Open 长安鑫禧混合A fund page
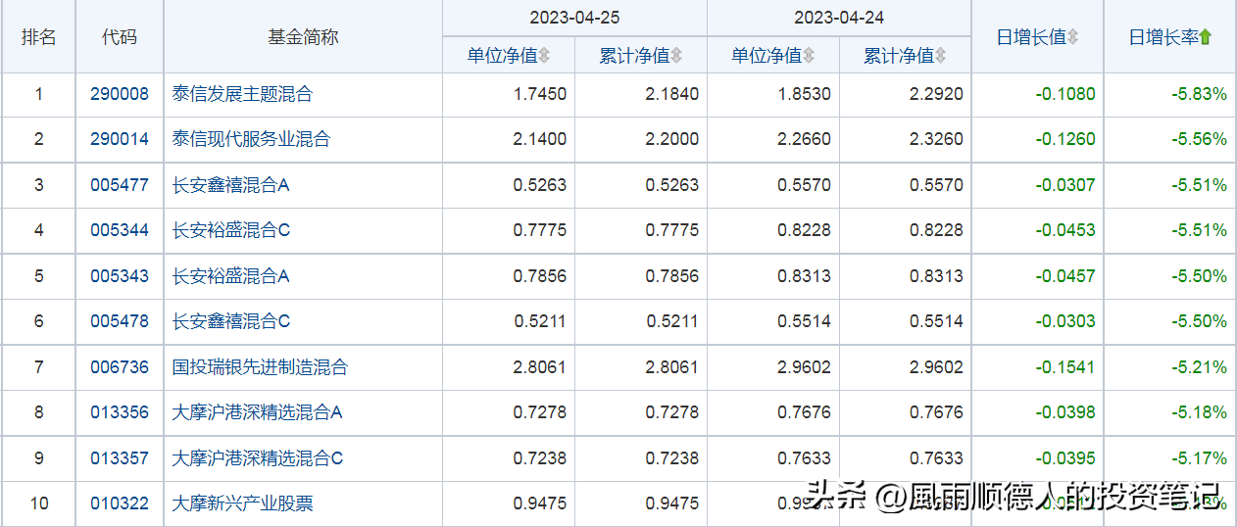The image size is (1237, 527). pyautogui.click(x=231, y=185)
